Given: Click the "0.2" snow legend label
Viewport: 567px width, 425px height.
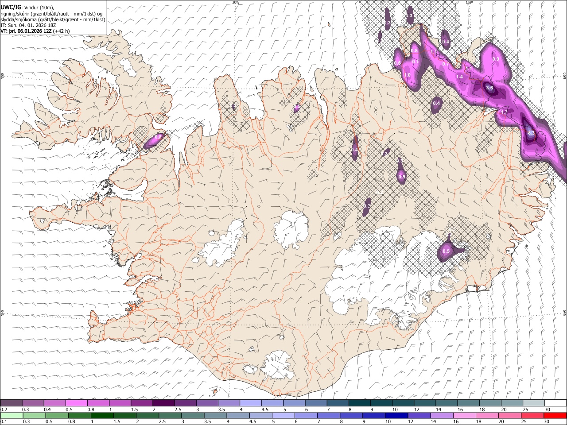Looking at the screenshot, I should (4, 410).
